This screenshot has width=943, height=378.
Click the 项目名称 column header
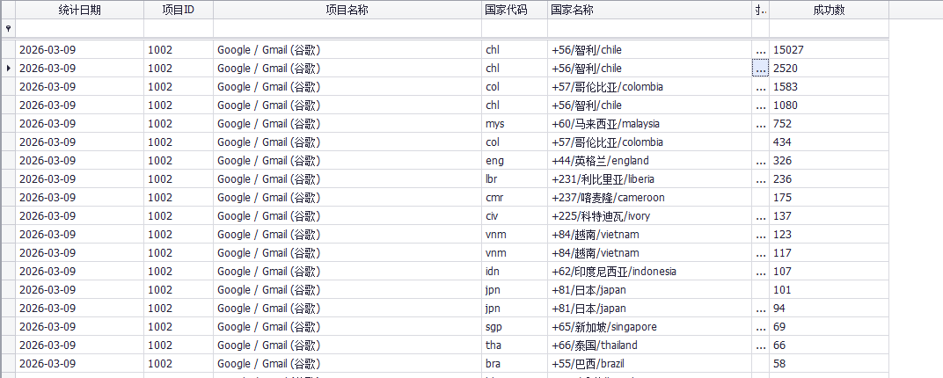pyautogui.click(x=347, y=11)
